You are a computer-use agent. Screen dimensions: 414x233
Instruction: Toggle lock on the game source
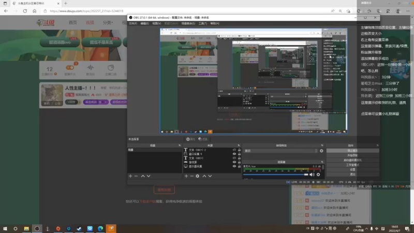[x=239, y=162]
